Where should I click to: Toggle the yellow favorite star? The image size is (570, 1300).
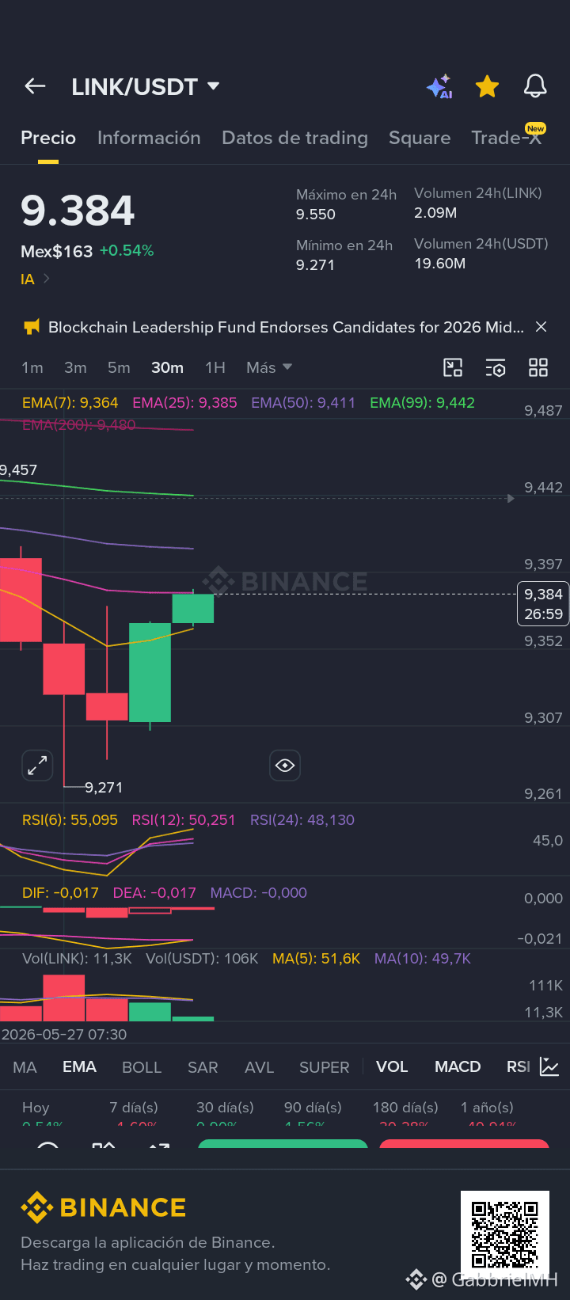[487, 86]
